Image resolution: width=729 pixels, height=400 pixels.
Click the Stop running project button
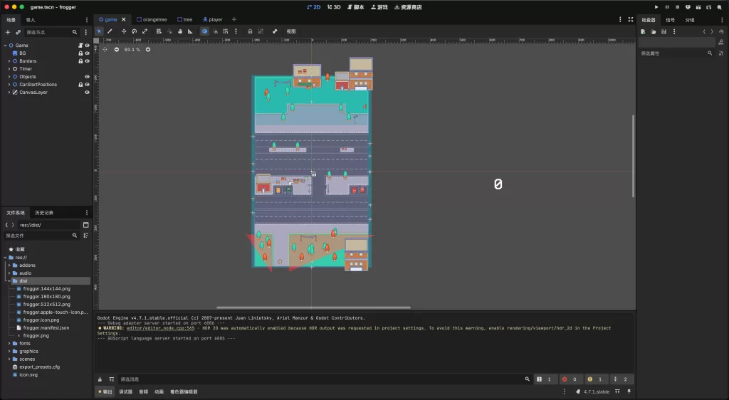pos(678,7)
